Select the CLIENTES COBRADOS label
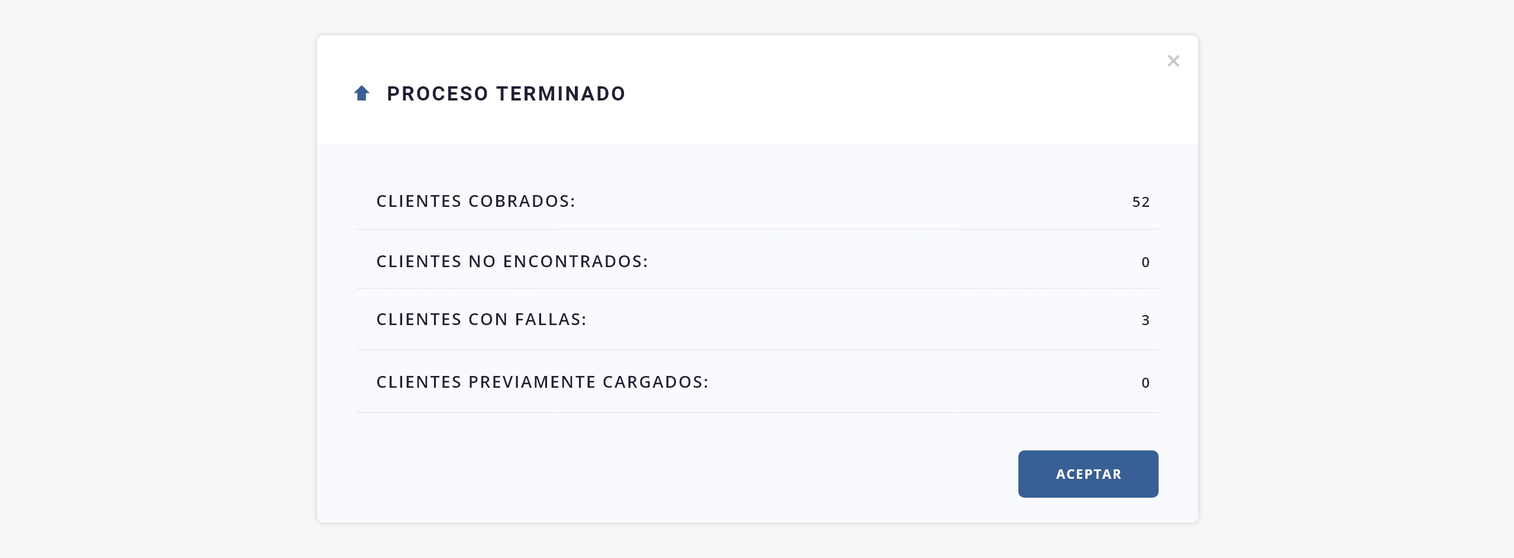 [476, 201]
